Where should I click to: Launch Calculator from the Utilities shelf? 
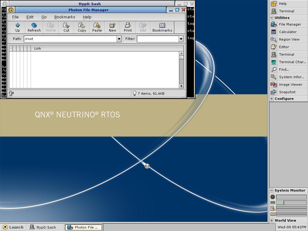pos(288,32)
